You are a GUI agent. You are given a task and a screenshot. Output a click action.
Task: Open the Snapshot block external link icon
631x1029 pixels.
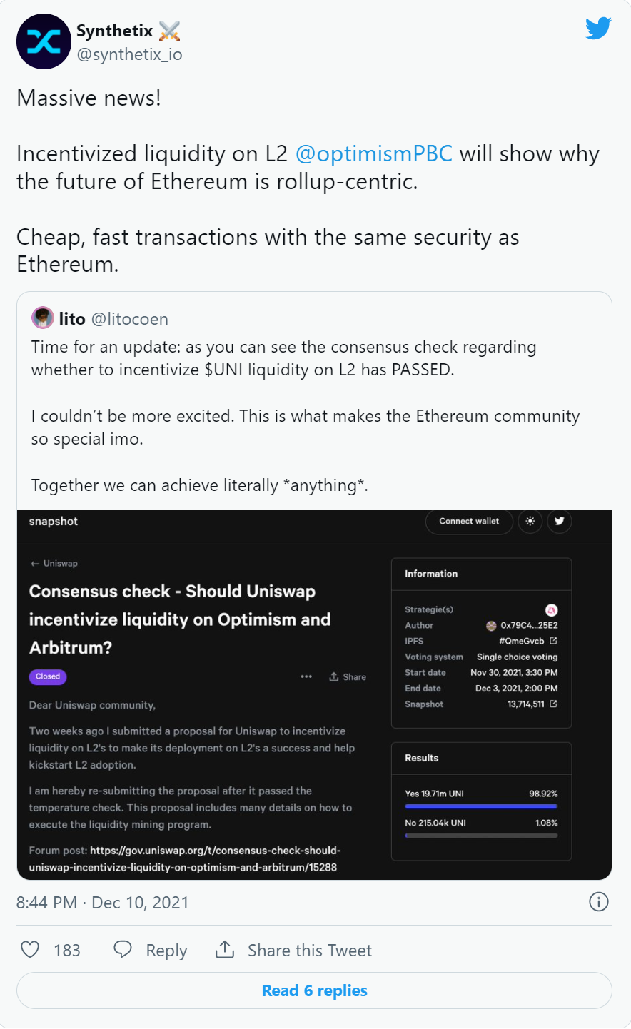pos(553,704)
